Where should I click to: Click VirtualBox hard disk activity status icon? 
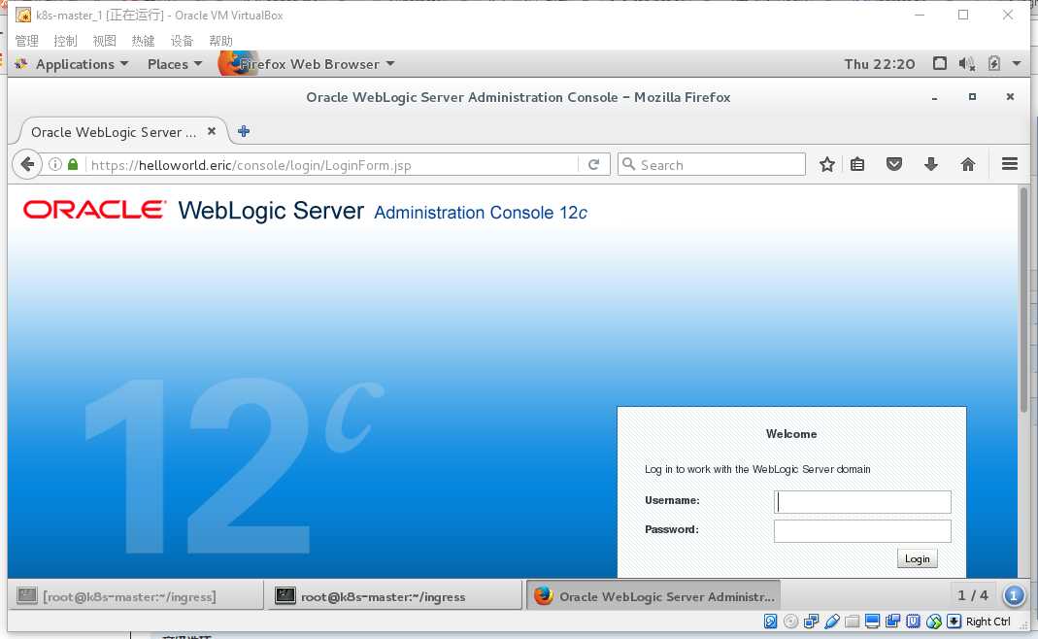[770, 622]
